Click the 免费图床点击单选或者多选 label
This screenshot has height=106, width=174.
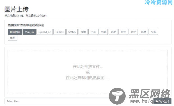pyautogui.click(x=26, y=25)
